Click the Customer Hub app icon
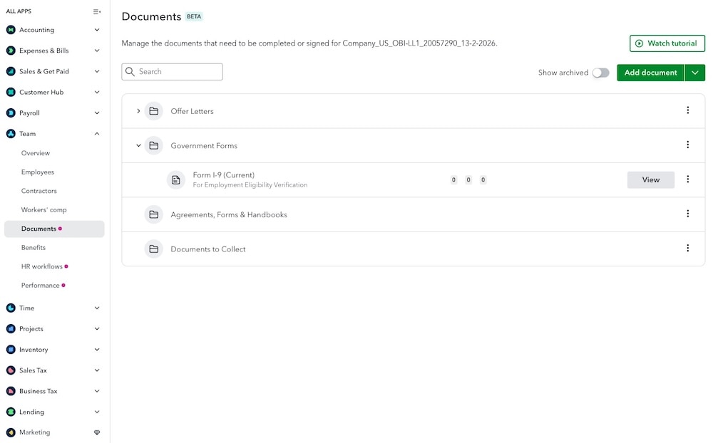 coord(10,92)
